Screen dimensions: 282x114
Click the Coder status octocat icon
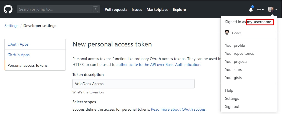click(227, 33)
